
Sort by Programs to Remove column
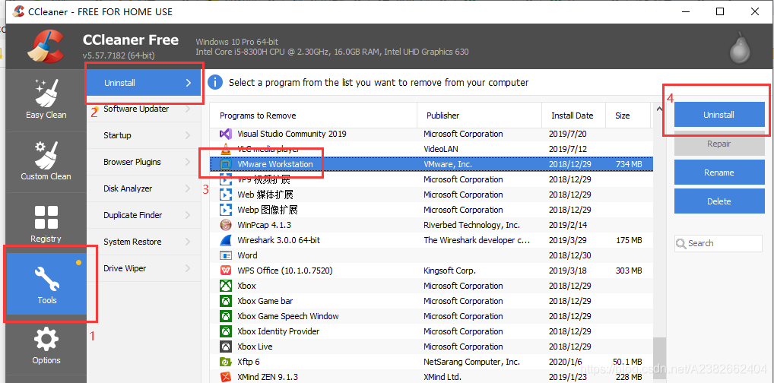[x=313, y=116]
